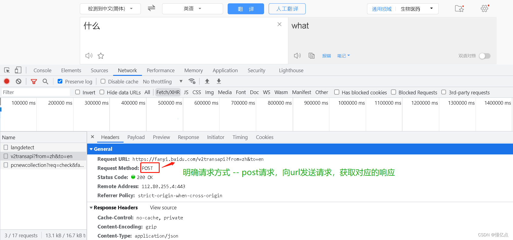Open No throttling dropdown
Screen dimensions: 513x240
click(x=163, y=81)
